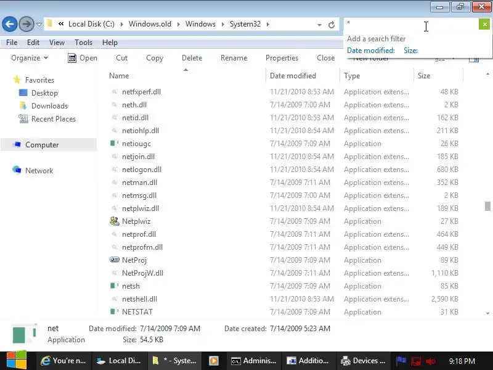Select file netid.dll
The image size is (493, 370).
click(x=135, y=118)
